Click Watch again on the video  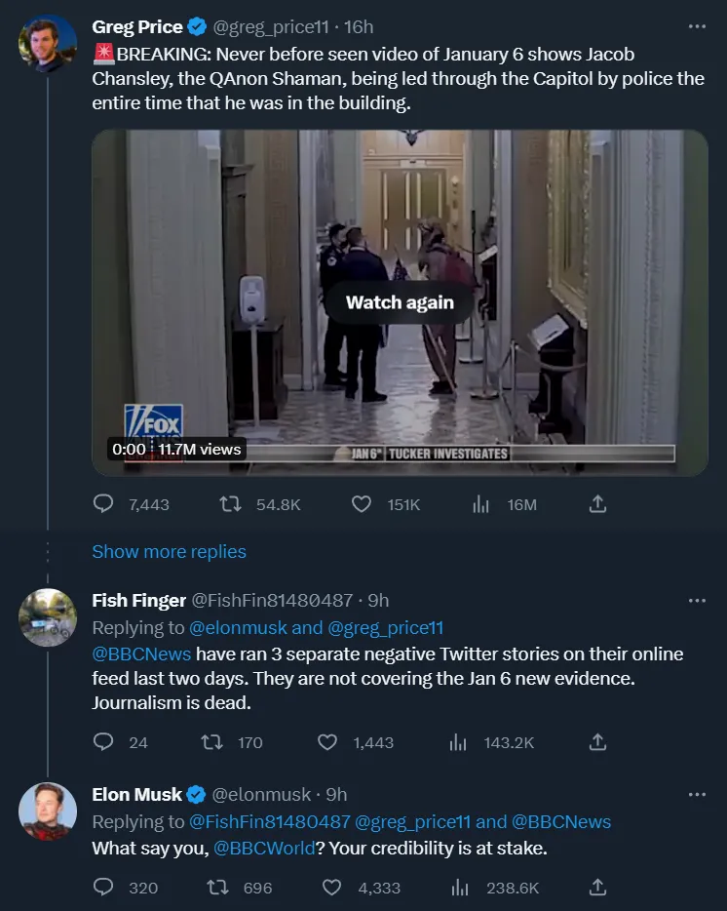point(400,302)
